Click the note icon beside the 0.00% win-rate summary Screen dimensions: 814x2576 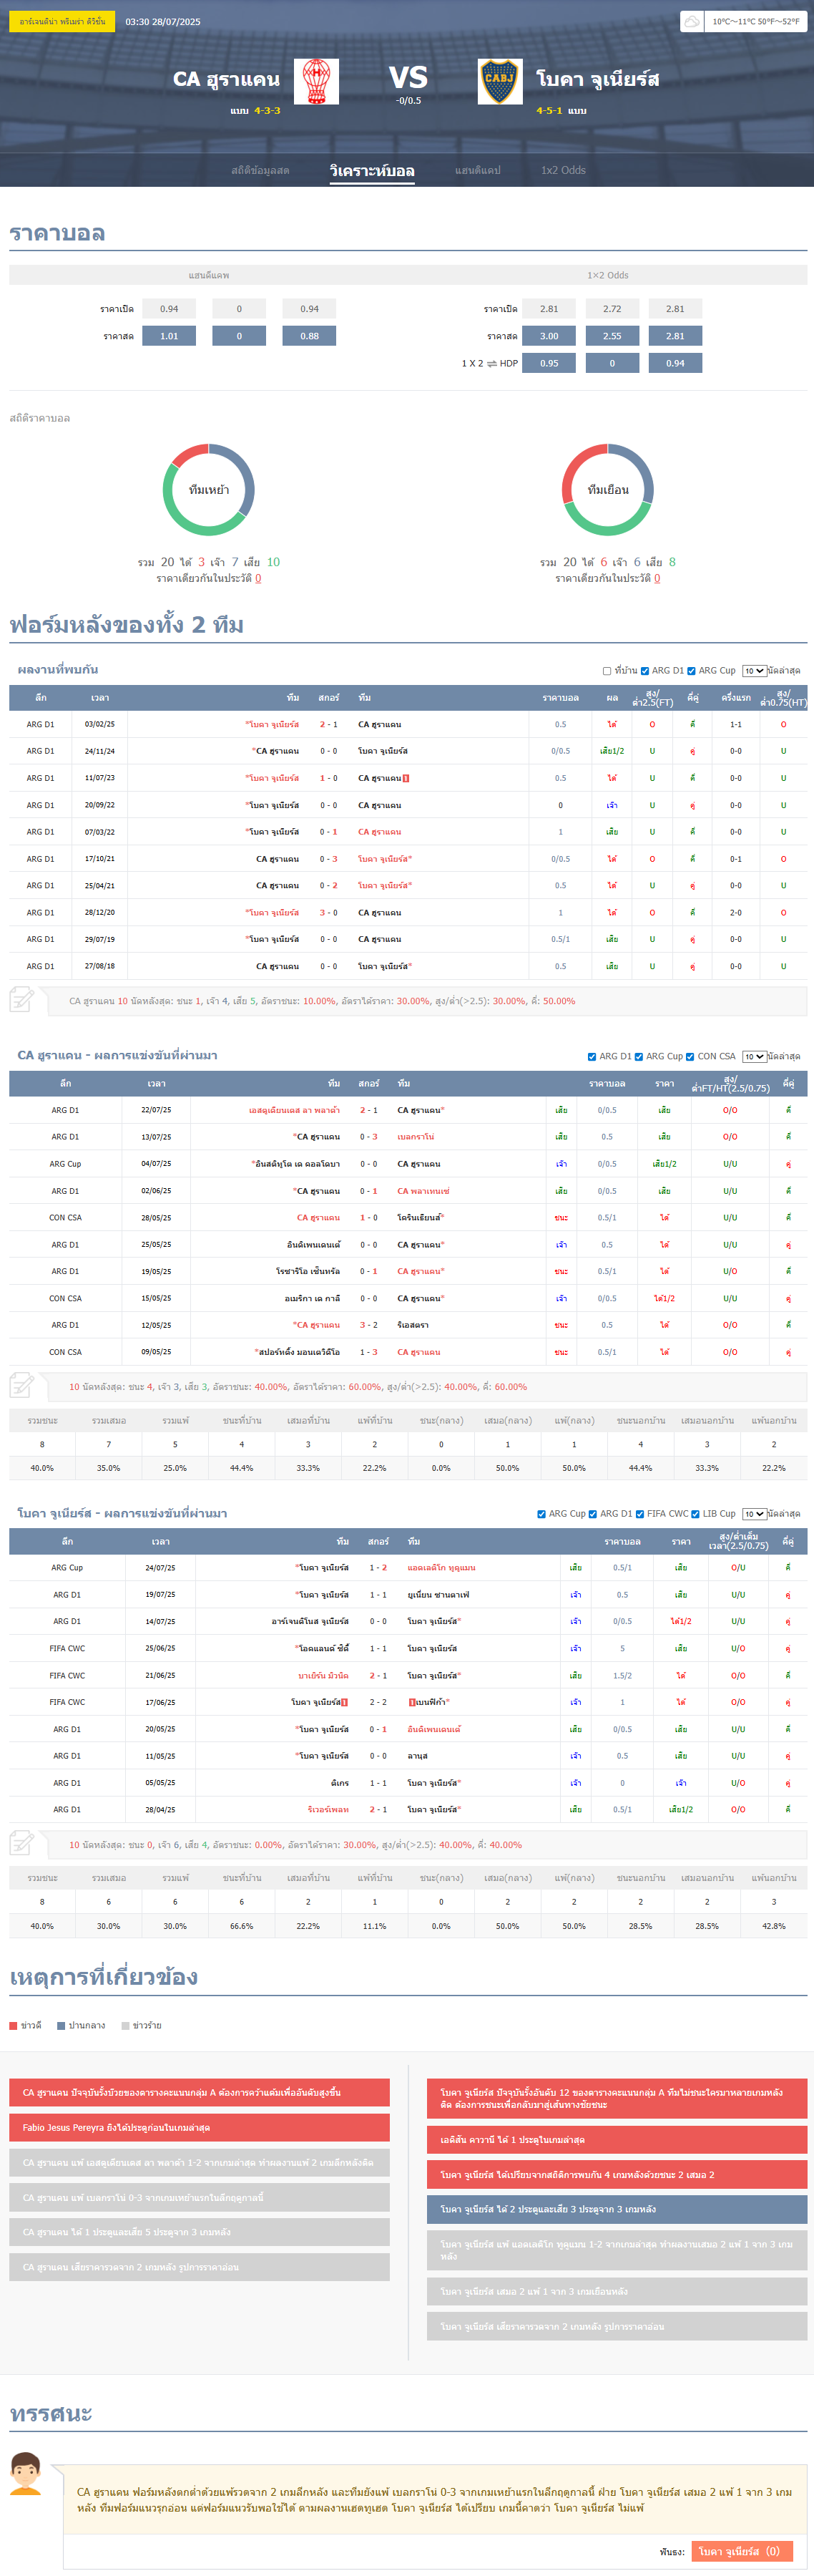tap(22, 1843)
